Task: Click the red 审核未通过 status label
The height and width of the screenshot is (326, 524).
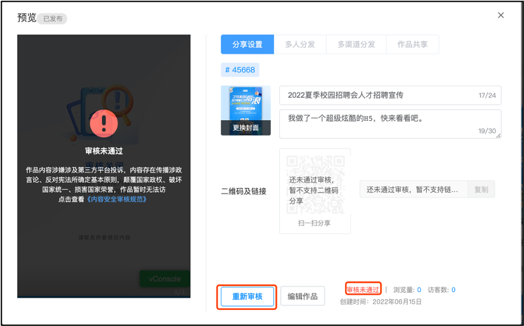Action: [x=362, y=290]
